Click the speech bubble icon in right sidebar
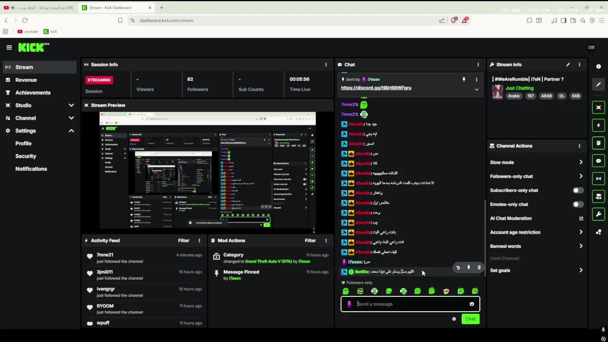 click(x=598, y=161)
